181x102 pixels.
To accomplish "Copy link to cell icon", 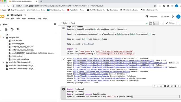I will click(161, 86).
